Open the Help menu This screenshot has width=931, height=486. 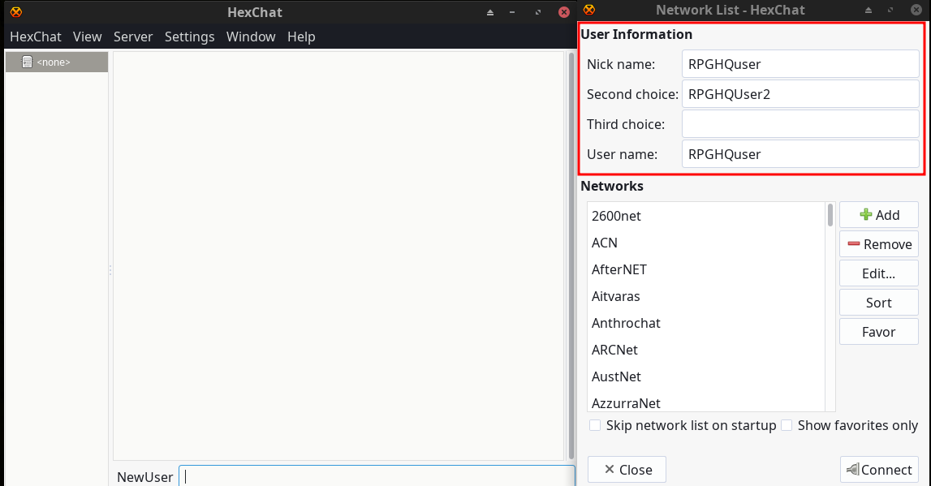[x=301, y=37]
